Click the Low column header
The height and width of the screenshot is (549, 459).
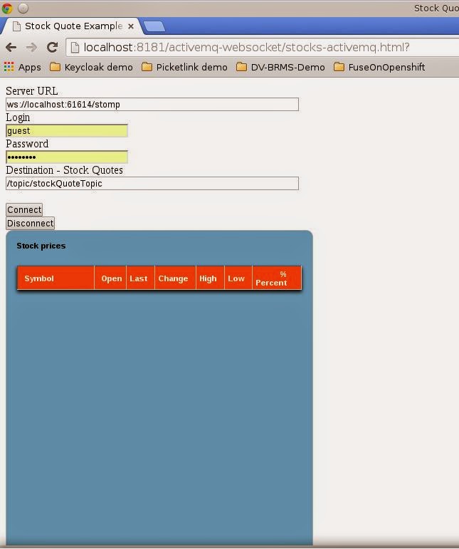pyautogui.click(x=238, y=278)
